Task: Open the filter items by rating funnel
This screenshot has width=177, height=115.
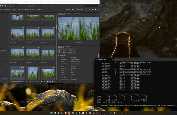Action: coord(73,10)
